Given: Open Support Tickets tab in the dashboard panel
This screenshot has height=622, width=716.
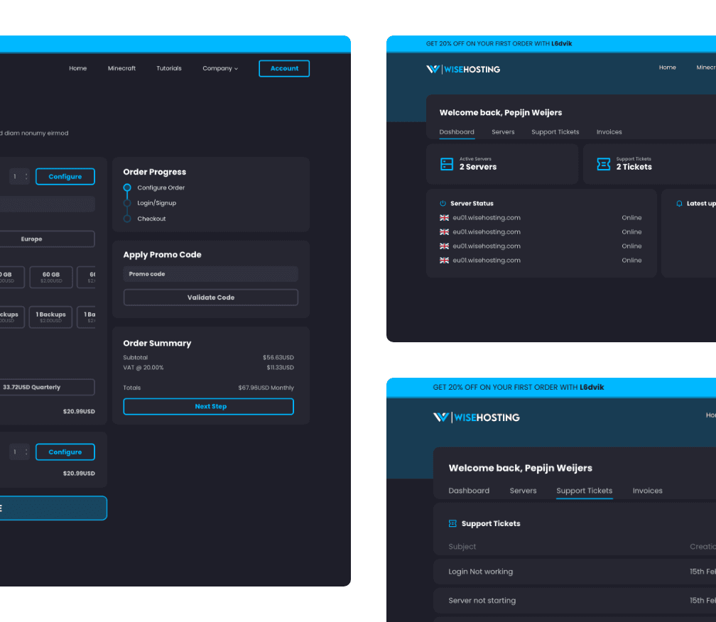Looking at the screenshot, I should tap(555, 132).
